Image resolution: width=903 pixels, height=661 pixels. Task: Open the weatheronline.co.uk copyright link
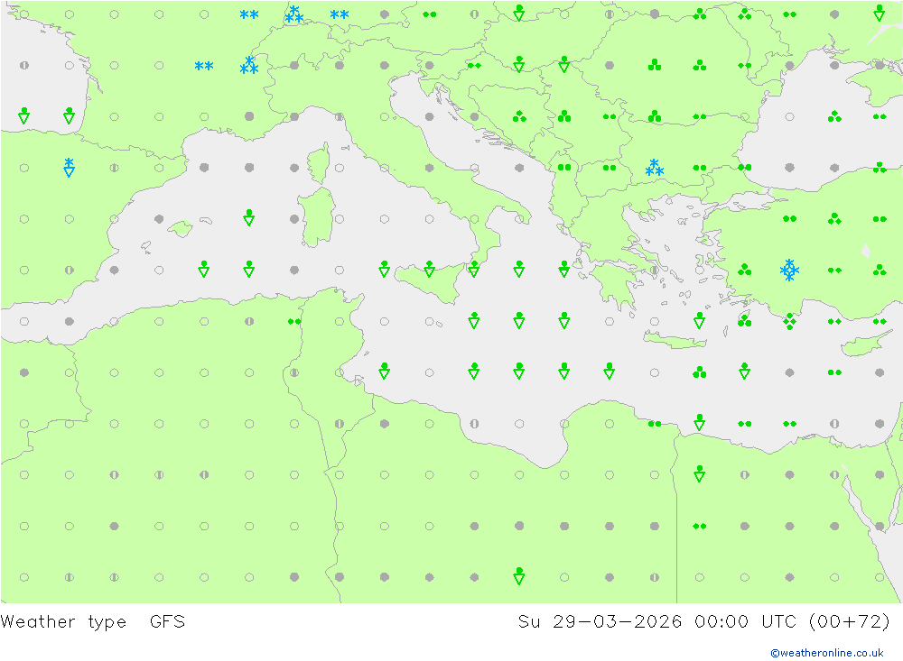click(x=827, y=652)
